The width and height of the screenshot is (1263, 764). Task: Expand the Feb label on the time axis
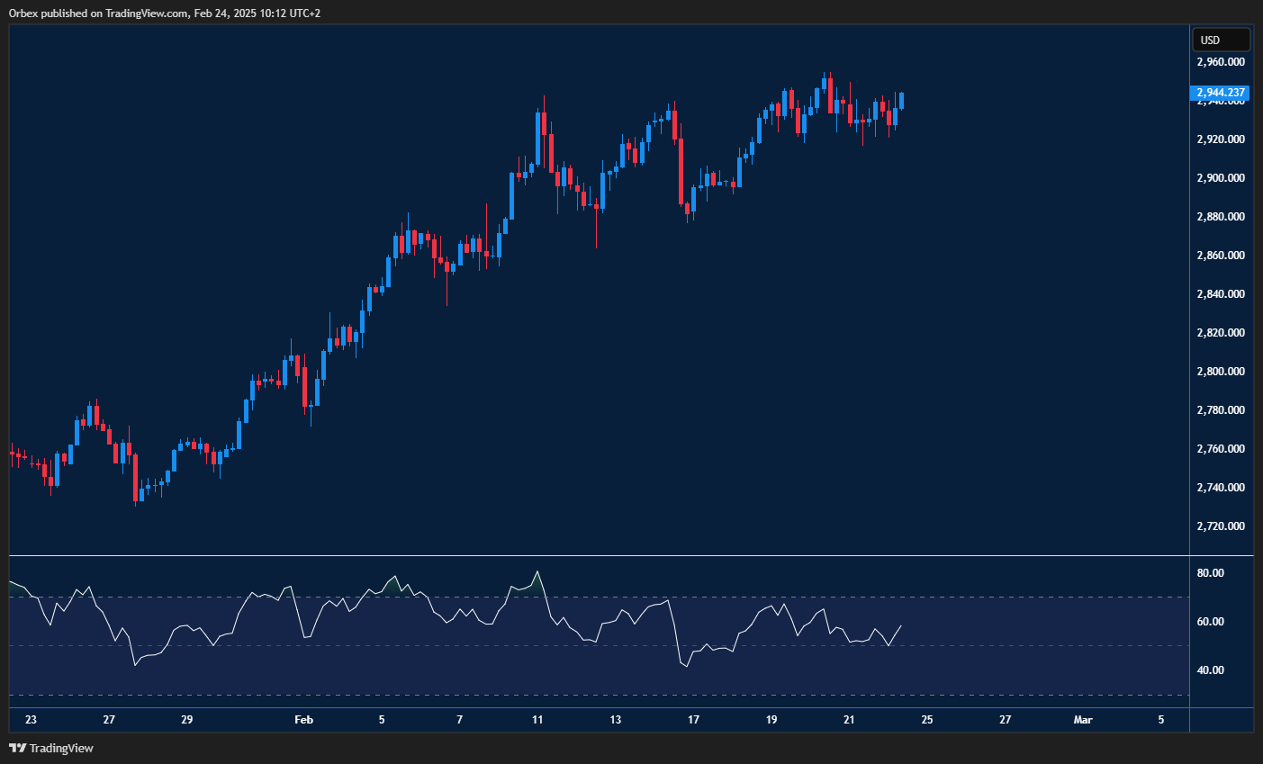pyautogui.click(x=302, y=720)
